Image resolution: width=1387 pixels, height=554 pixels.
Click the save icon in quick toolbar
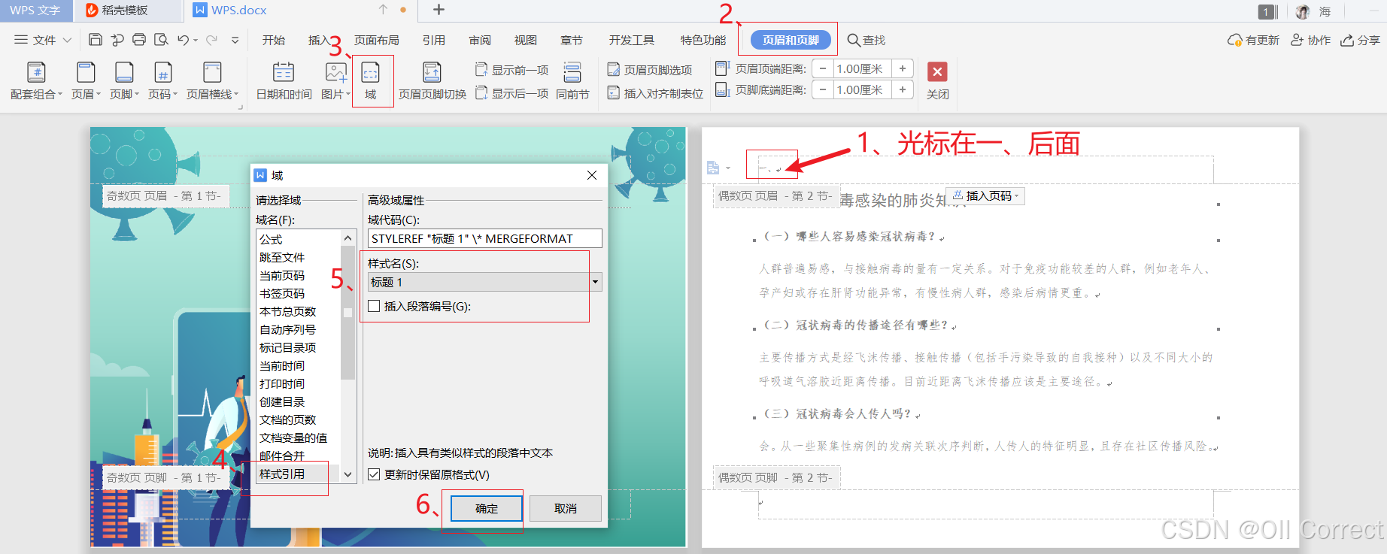pos(96,40)
